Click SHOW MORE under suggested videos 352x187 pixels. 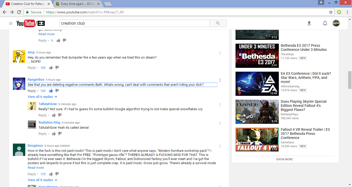tap(284, 159)
